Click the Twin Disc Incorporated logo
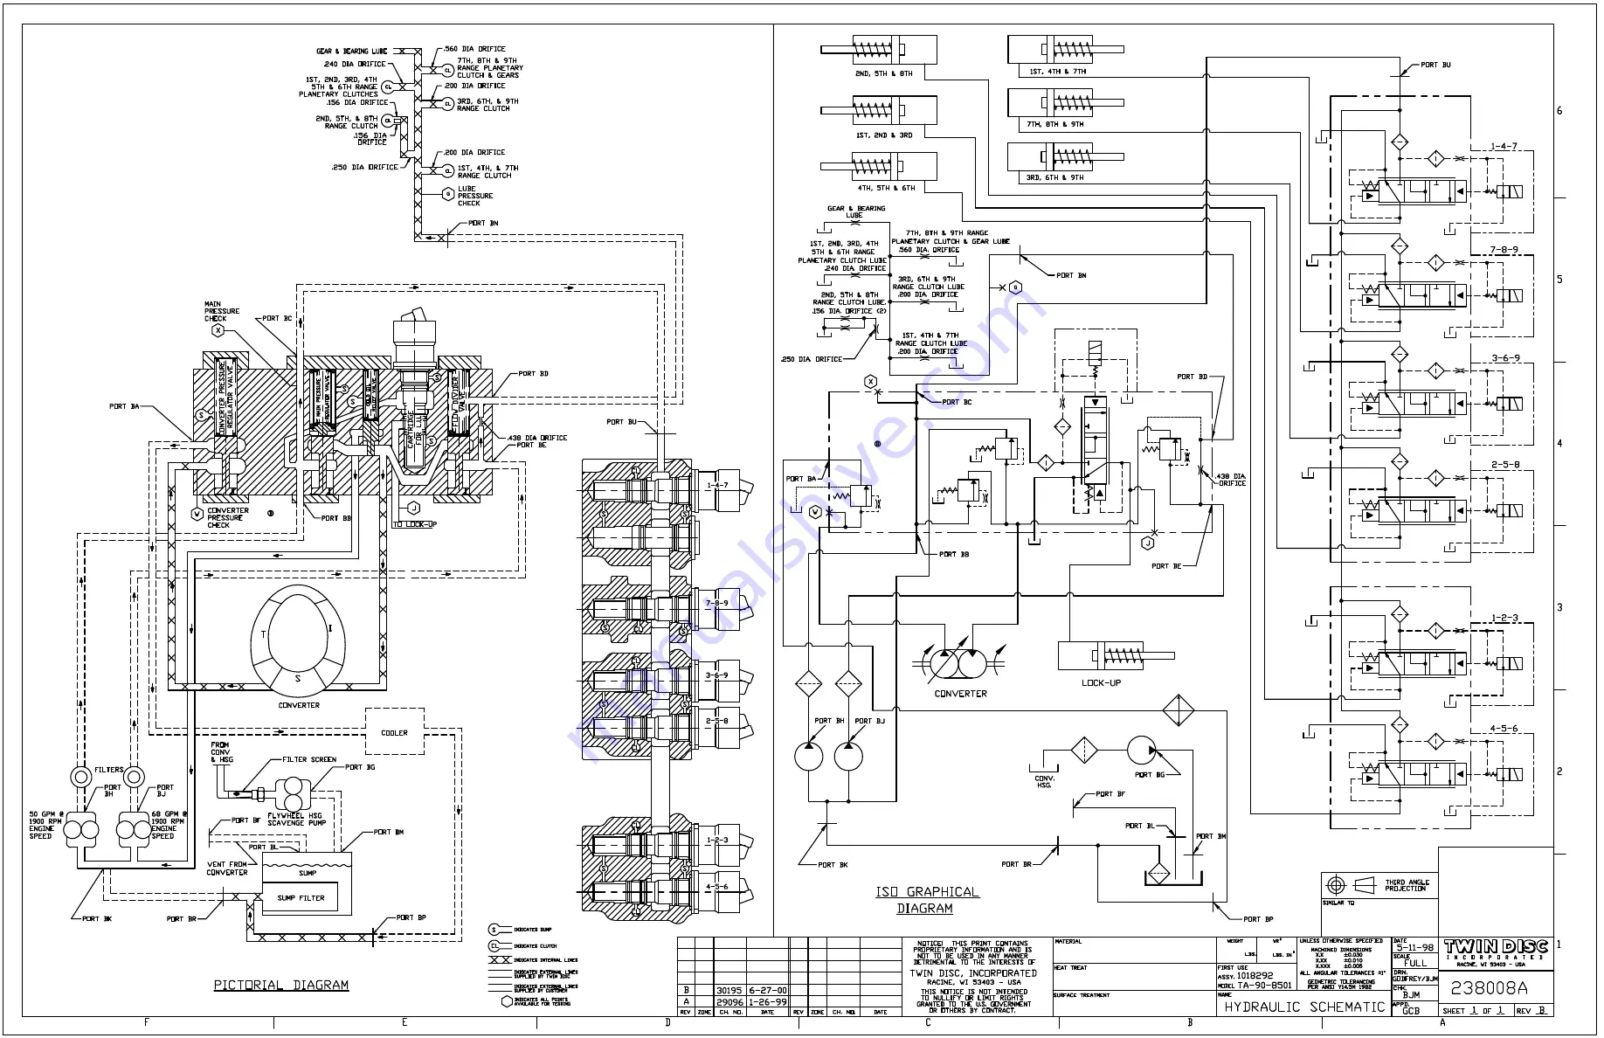1604x1038 pixels. pyautogui.click(x=1495, y=951)
